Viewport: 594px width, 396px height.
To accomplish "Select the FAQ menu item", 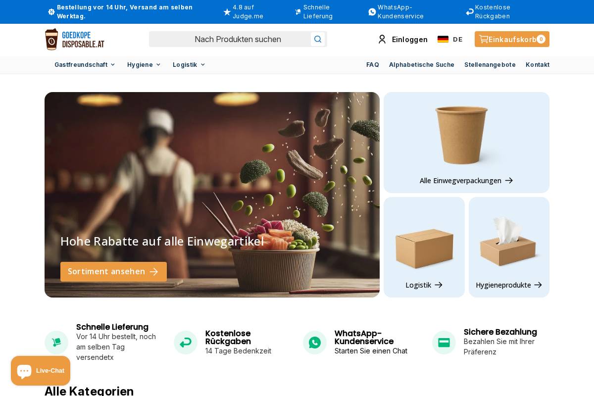I will (x=372, y=64).
